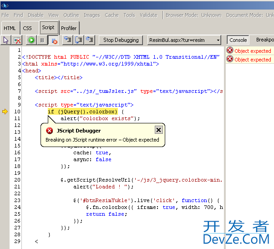Image resolution: width=274 pixels, height=249 pixels.
Task: Click highlighted code if (jQuery().colorbox)
Action: (x=83, y=112)
